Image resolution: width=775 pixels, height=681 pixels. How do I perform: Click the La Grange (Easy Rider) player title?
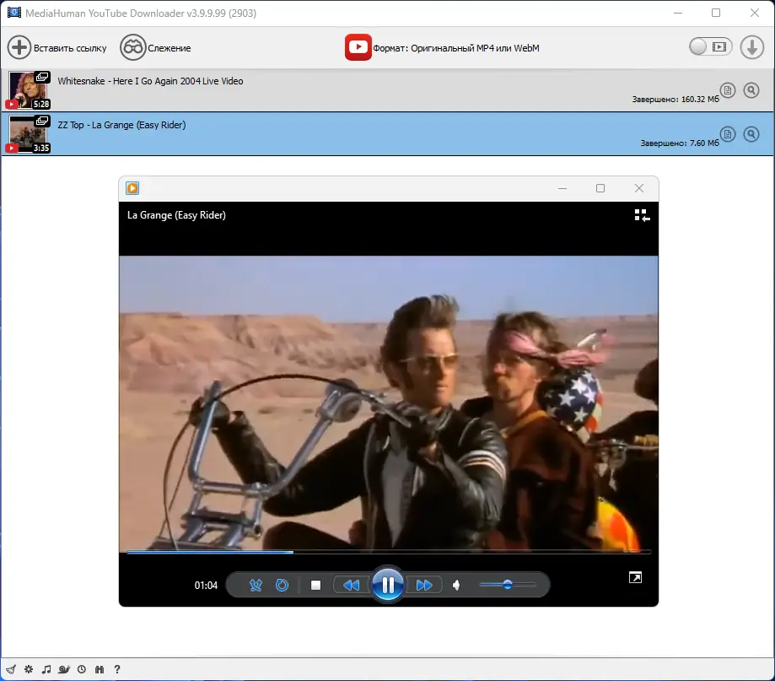[x=176, y=215]
